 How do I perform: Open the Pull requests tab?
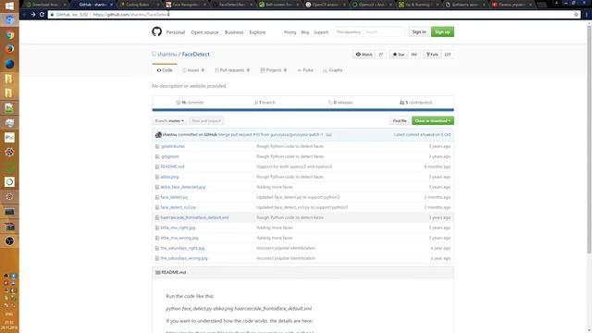pos(232,70)
